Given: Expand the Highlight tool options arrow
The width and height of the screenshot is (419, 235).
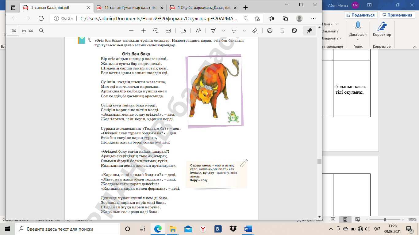Looking at the screenshot, I should tap(244, 31).
